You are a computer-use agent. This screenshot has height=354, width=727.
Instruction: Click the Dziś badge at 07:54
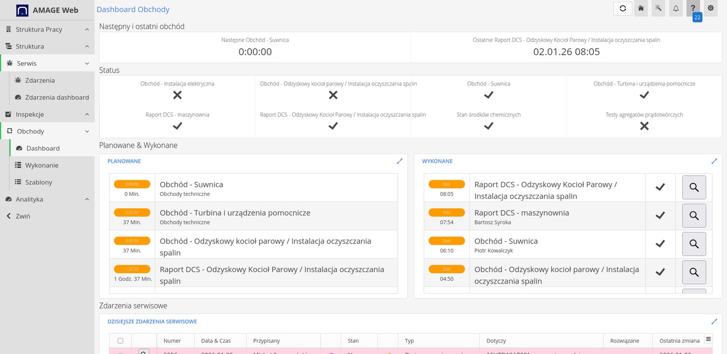[447, 213]
